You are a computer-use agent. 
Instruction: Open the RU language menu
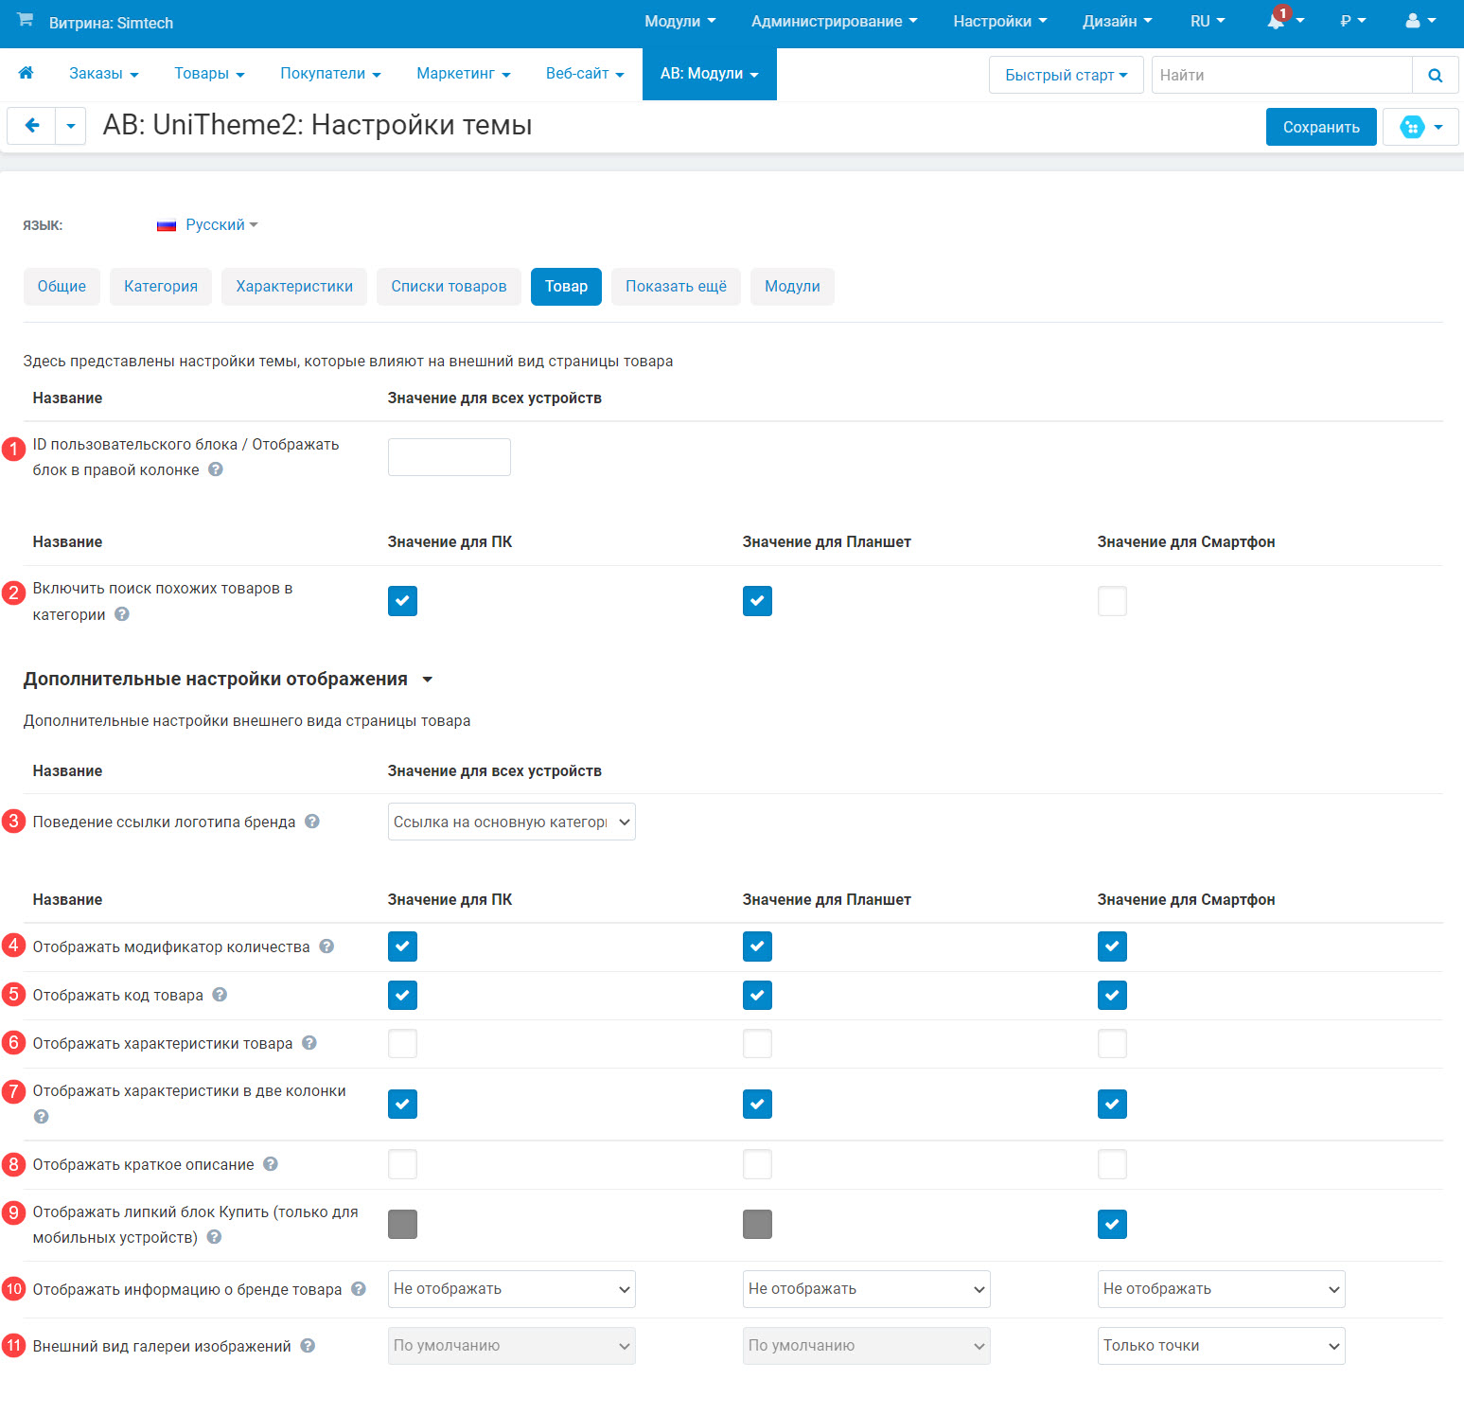coord(1208,21)
